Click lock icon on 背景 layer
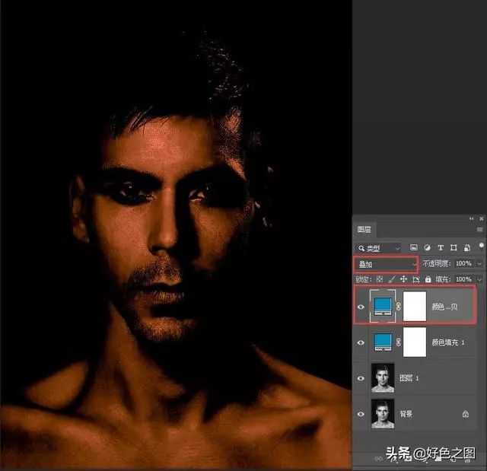The width and height of the screenshot is (487, 471). tap(465, 414)
